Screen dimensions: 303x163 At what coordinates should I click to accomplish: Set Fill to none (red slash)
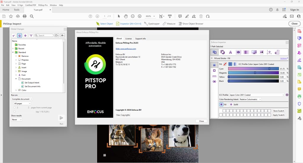225,64
